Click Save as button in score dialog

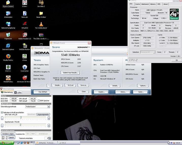pyautogui.click(x=84, y=85)
